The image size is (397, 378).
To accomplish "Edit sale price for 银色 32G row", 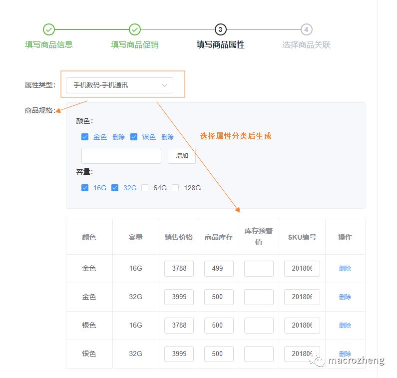I will 179,354.
